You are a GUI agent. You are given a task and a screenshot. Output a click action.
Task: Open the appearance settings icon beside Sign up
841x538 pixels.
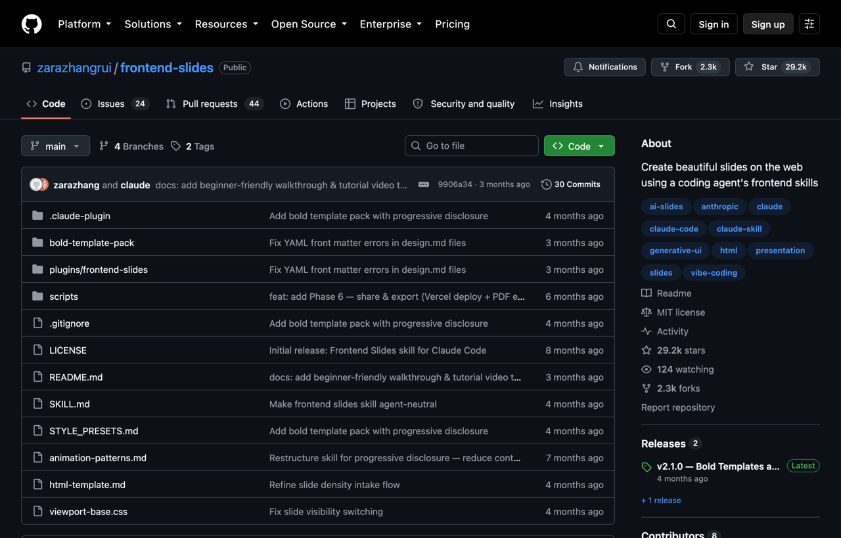(x=809, y=24)
